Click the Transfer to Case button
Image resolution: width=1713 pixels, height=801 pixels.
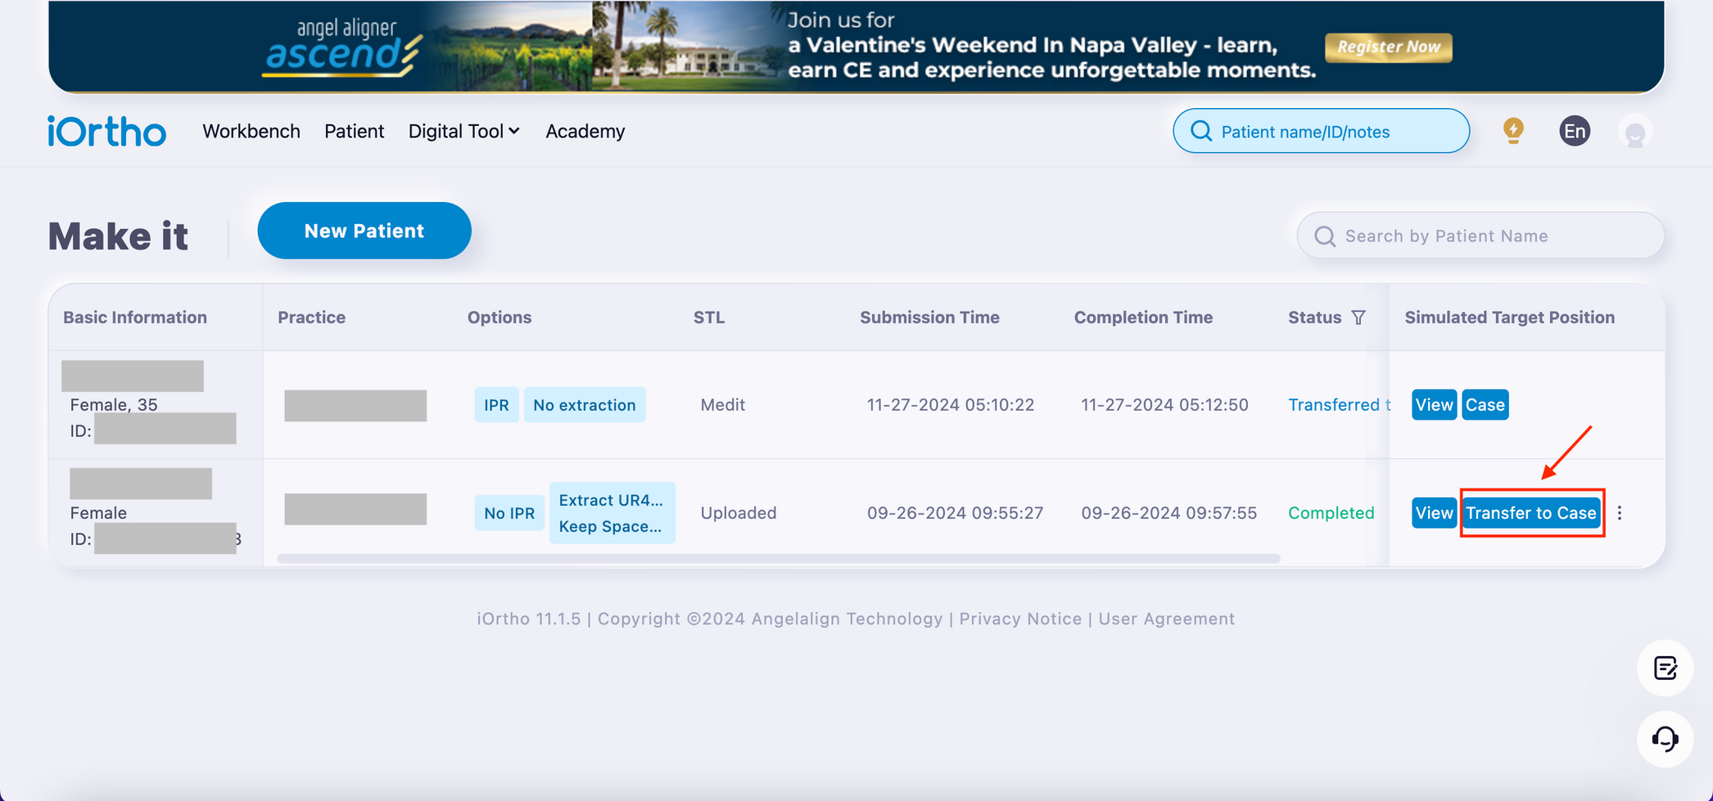1531,513
